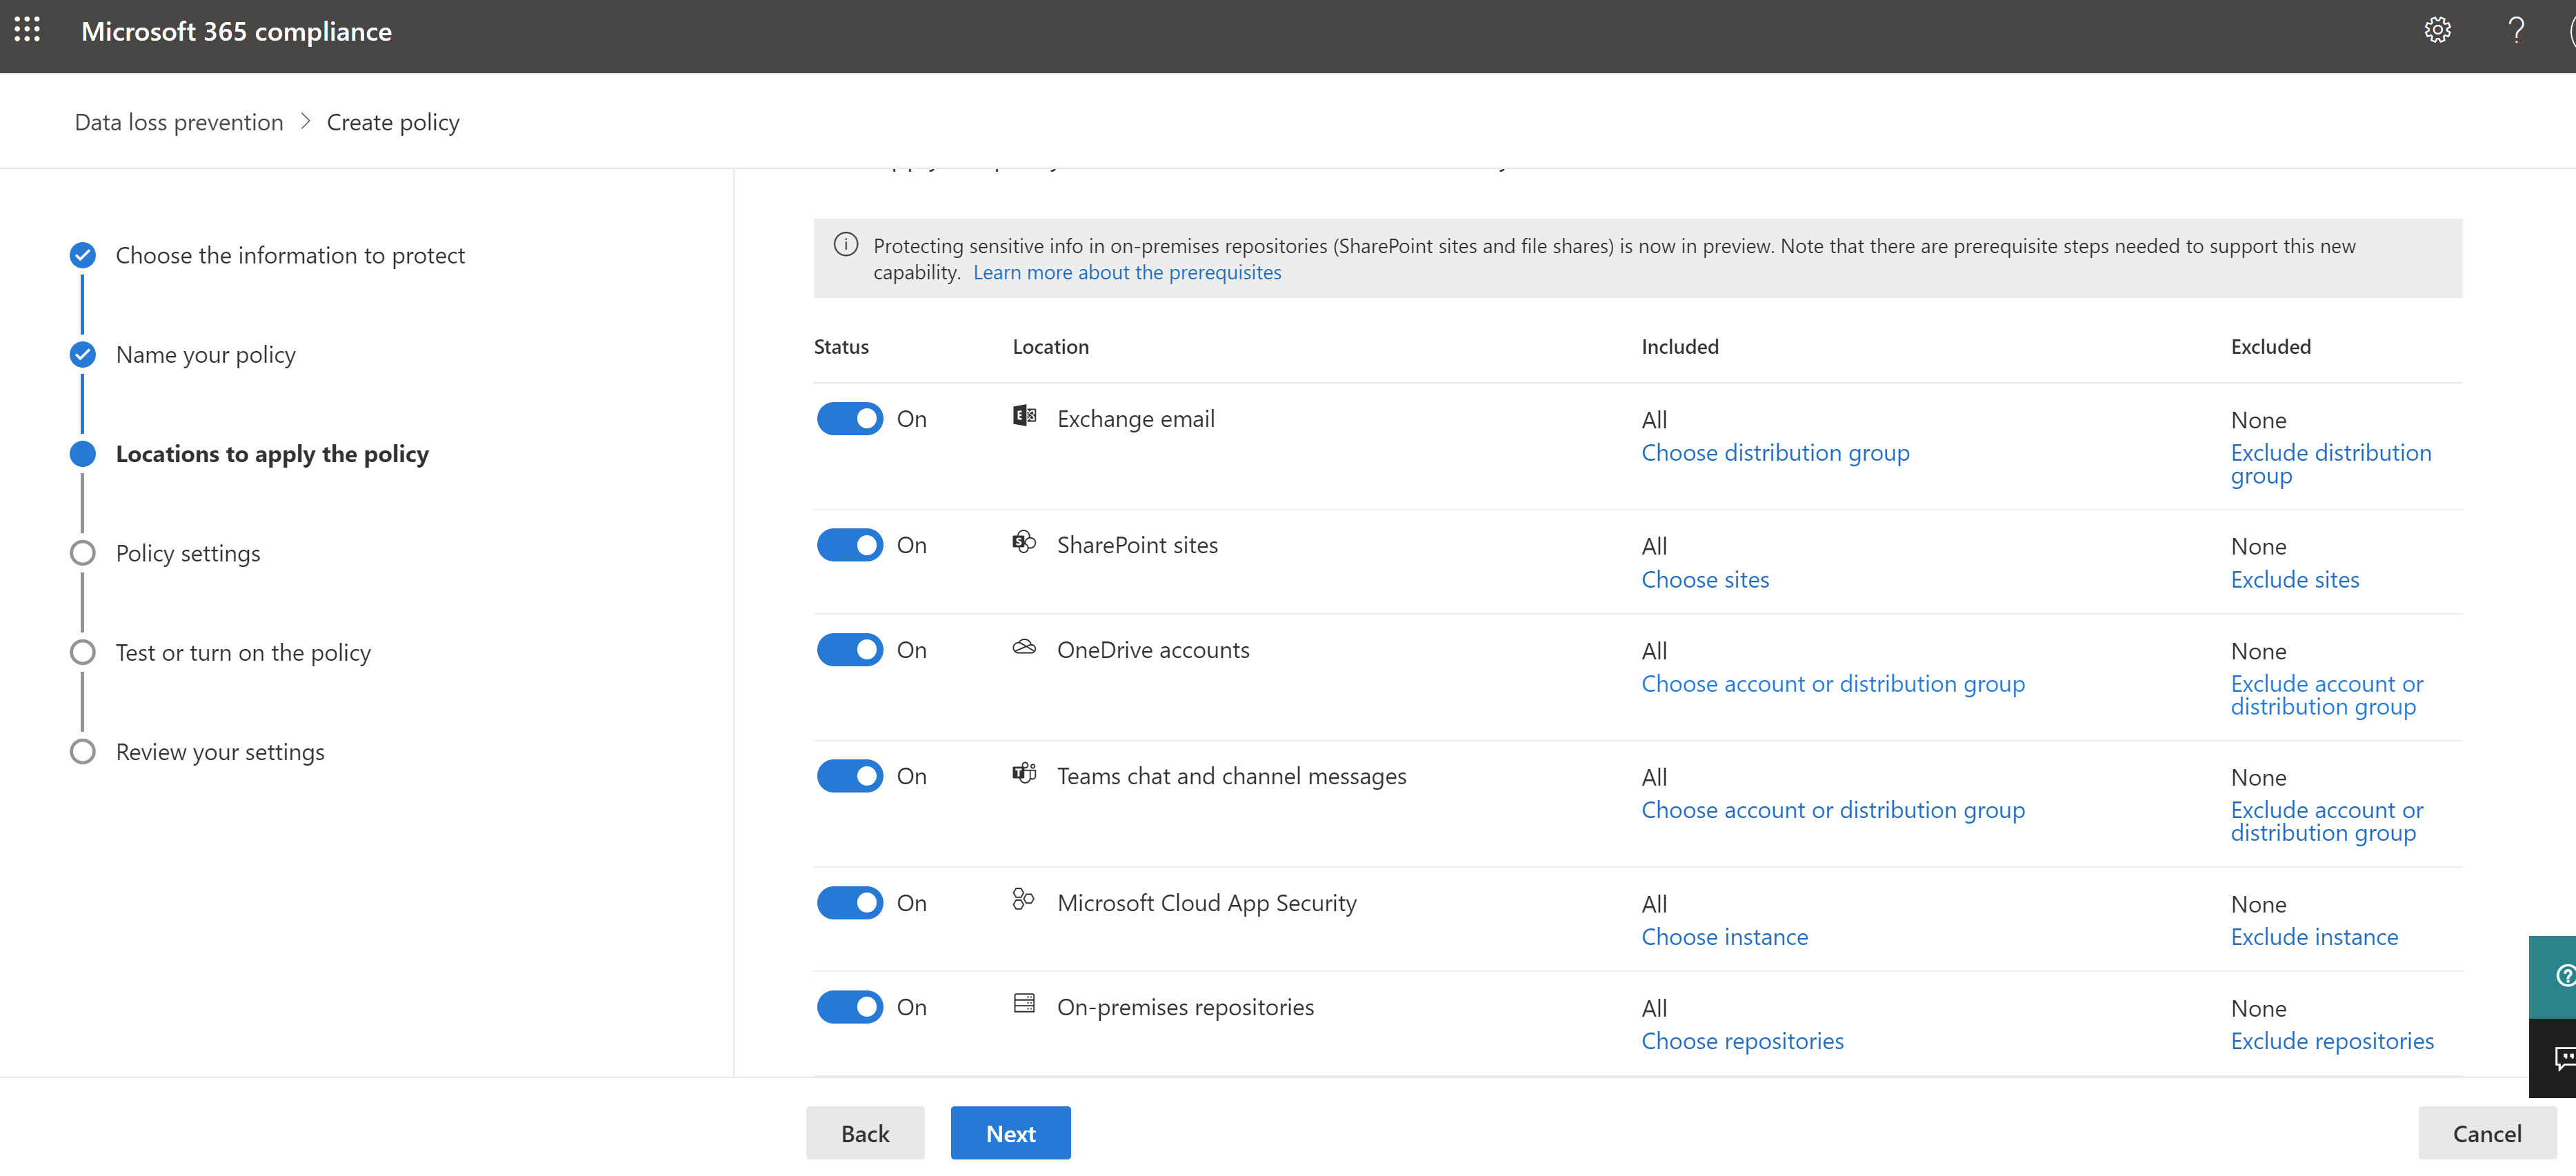The height and width of the screenshot is (1176, 2576).
Task: Open Learn more about the prerequisites link
Action: (x=1127, y=272)
